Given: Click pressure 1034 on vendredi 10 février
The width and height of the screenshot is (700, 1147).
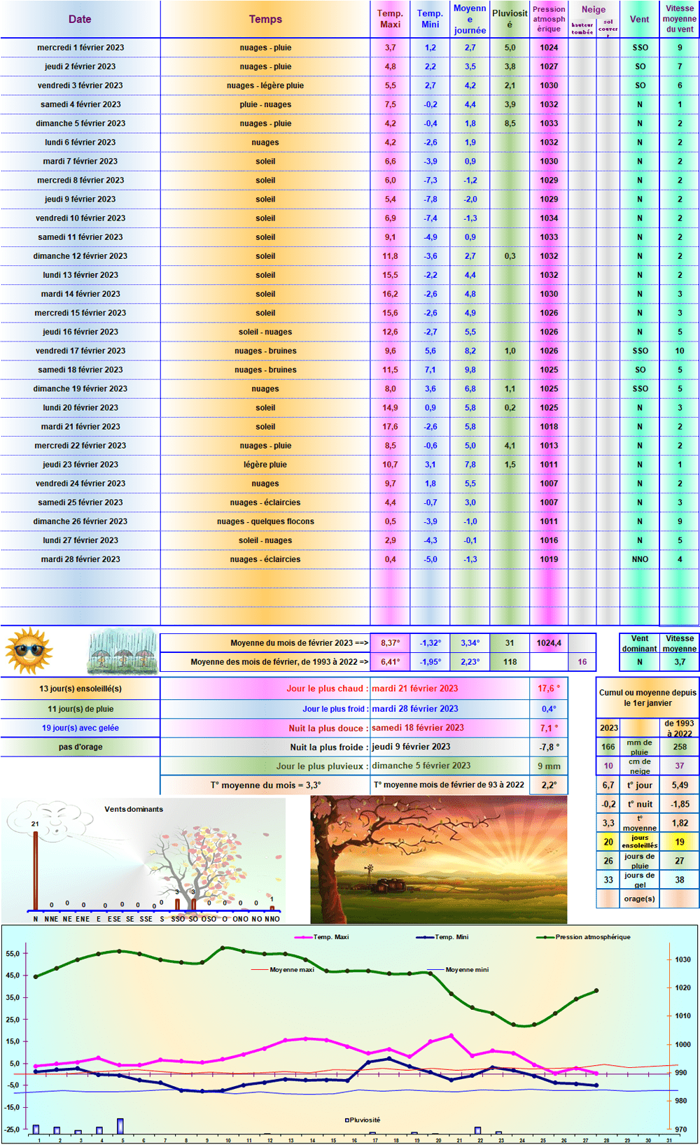Looking at the screenshot, I should [x=549, y=218].
